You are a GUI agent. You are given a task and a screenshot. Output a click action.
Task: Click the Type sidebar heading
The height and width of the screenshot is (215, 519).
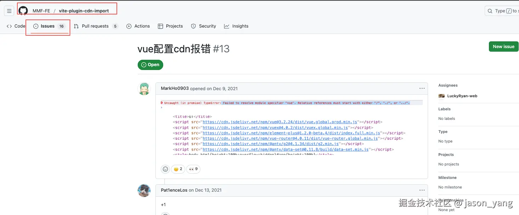(443, 132)
